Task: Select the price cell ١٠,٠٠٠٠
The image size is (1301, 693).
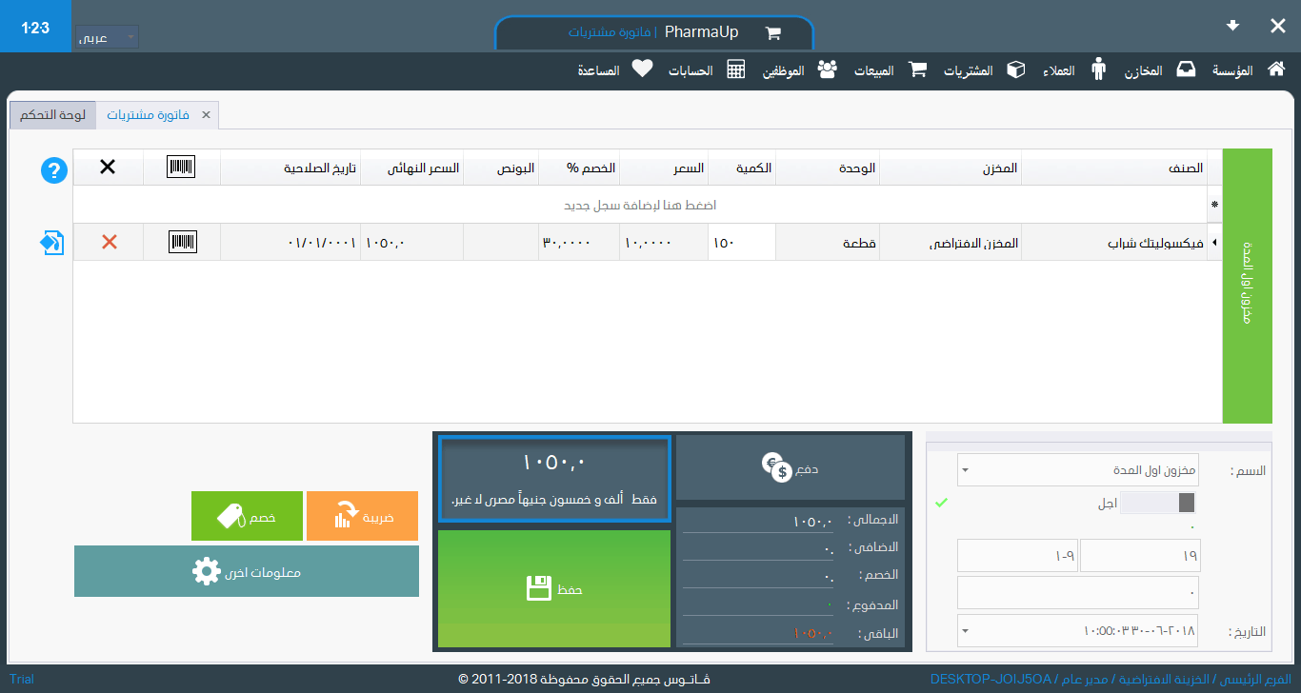Action: 664,243
